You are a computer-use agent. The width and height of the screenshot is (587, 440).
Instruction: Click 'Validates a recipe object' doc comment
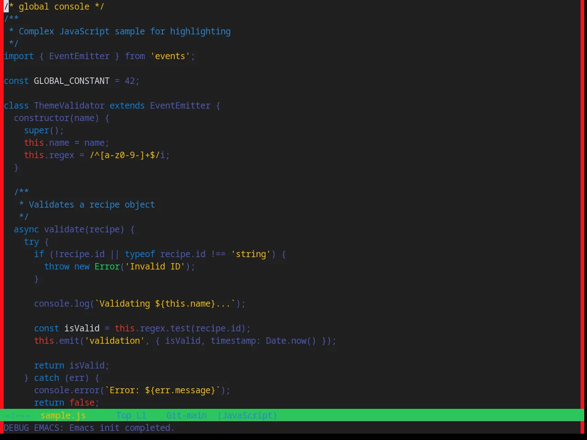tap(92, 204)
